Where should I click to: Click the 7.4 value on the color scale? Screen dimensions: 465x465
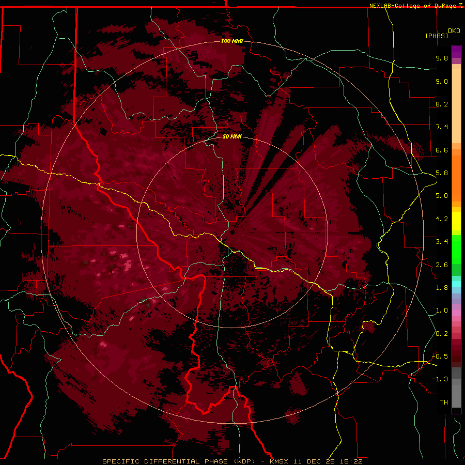[x=442, y=127]
